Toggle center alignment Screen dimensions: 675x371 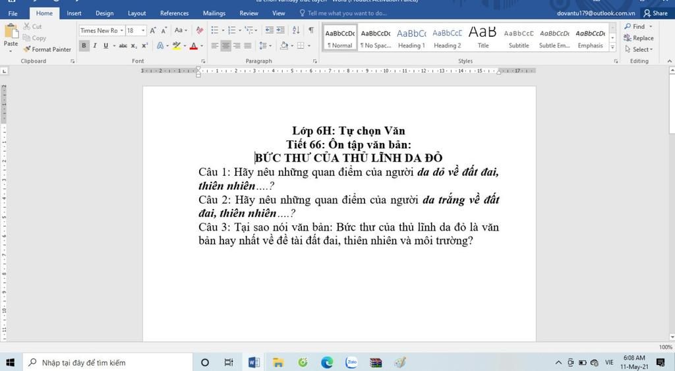click(x=225, y=45)
